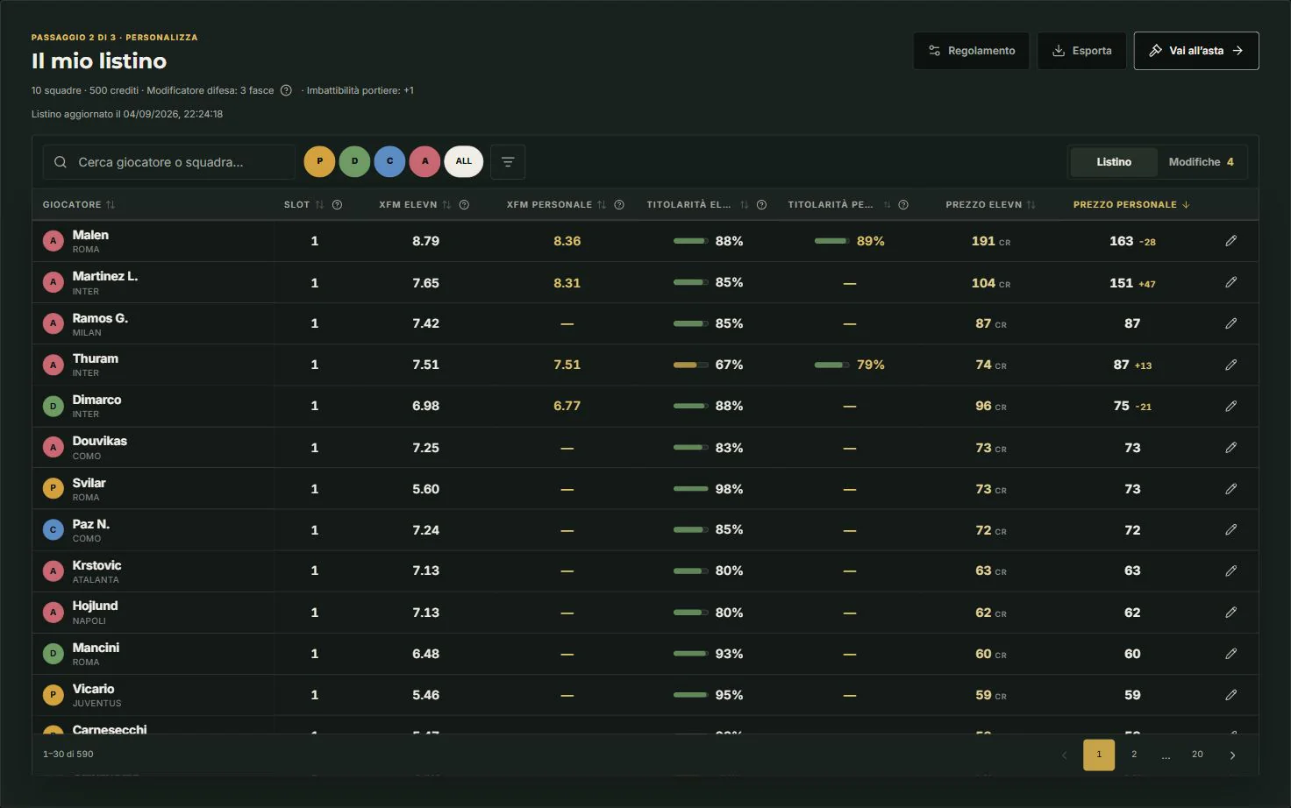Image resolution: width=1291 pixels, height=808 pixels.
Task: Open the advanced filters icon
Action: pyautogui.click(x=508, y=162)
